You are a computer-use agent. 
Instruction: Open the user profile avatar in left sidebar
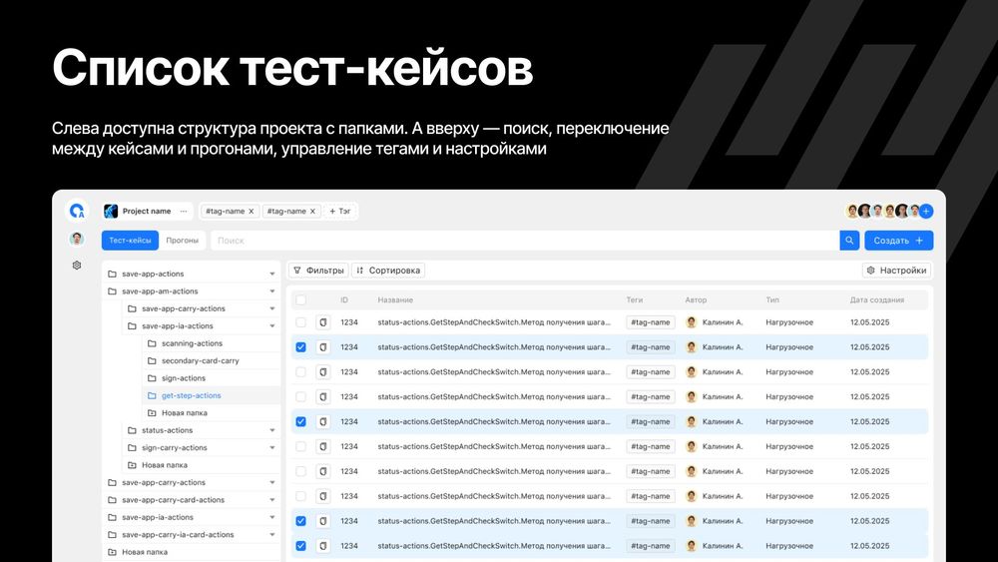pos(77,240)
